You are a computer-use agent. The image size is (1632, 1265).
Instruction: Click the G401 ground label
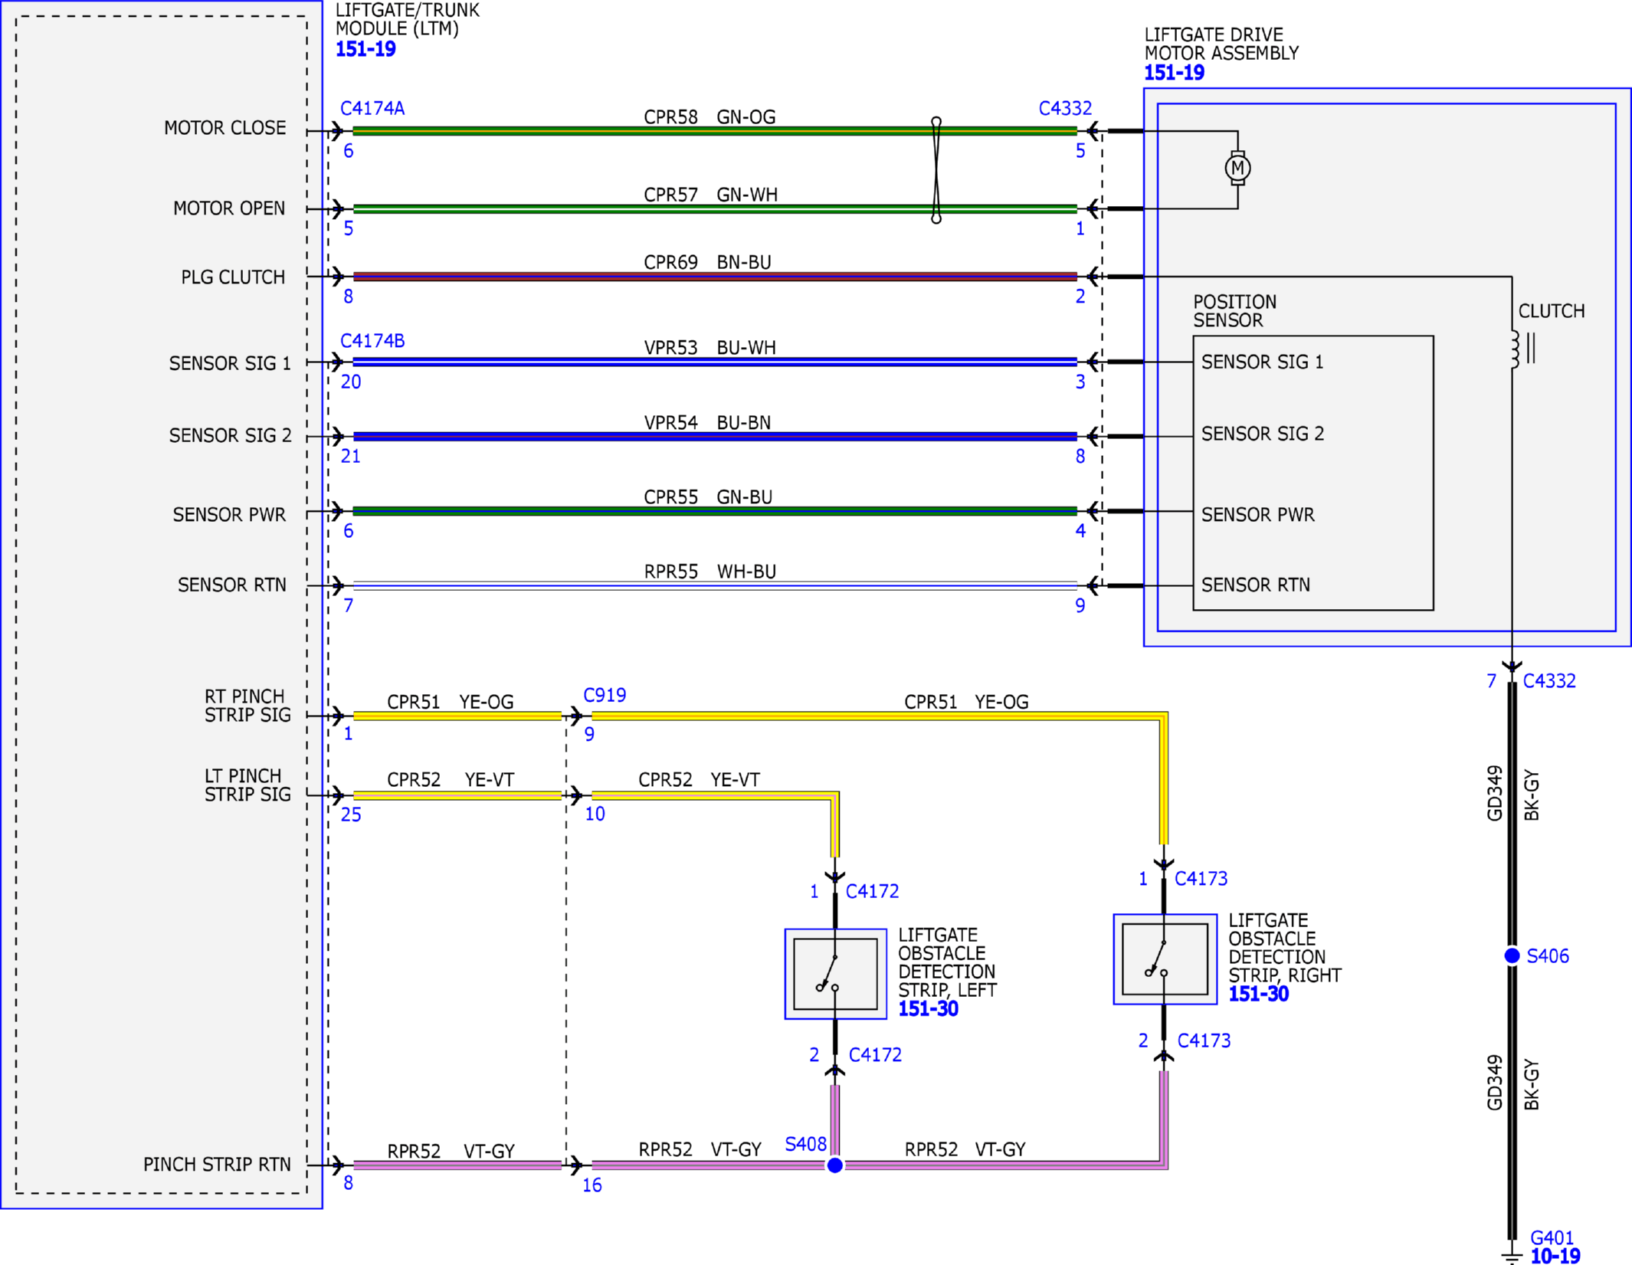(1552, 1237)
